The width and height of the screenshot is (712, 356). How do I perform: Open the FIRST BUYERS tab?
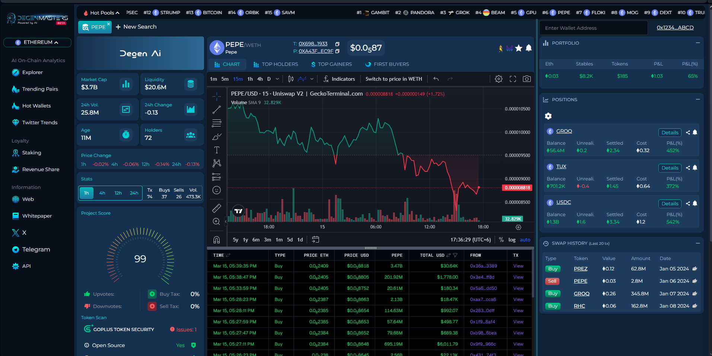[x=387, y=64]
